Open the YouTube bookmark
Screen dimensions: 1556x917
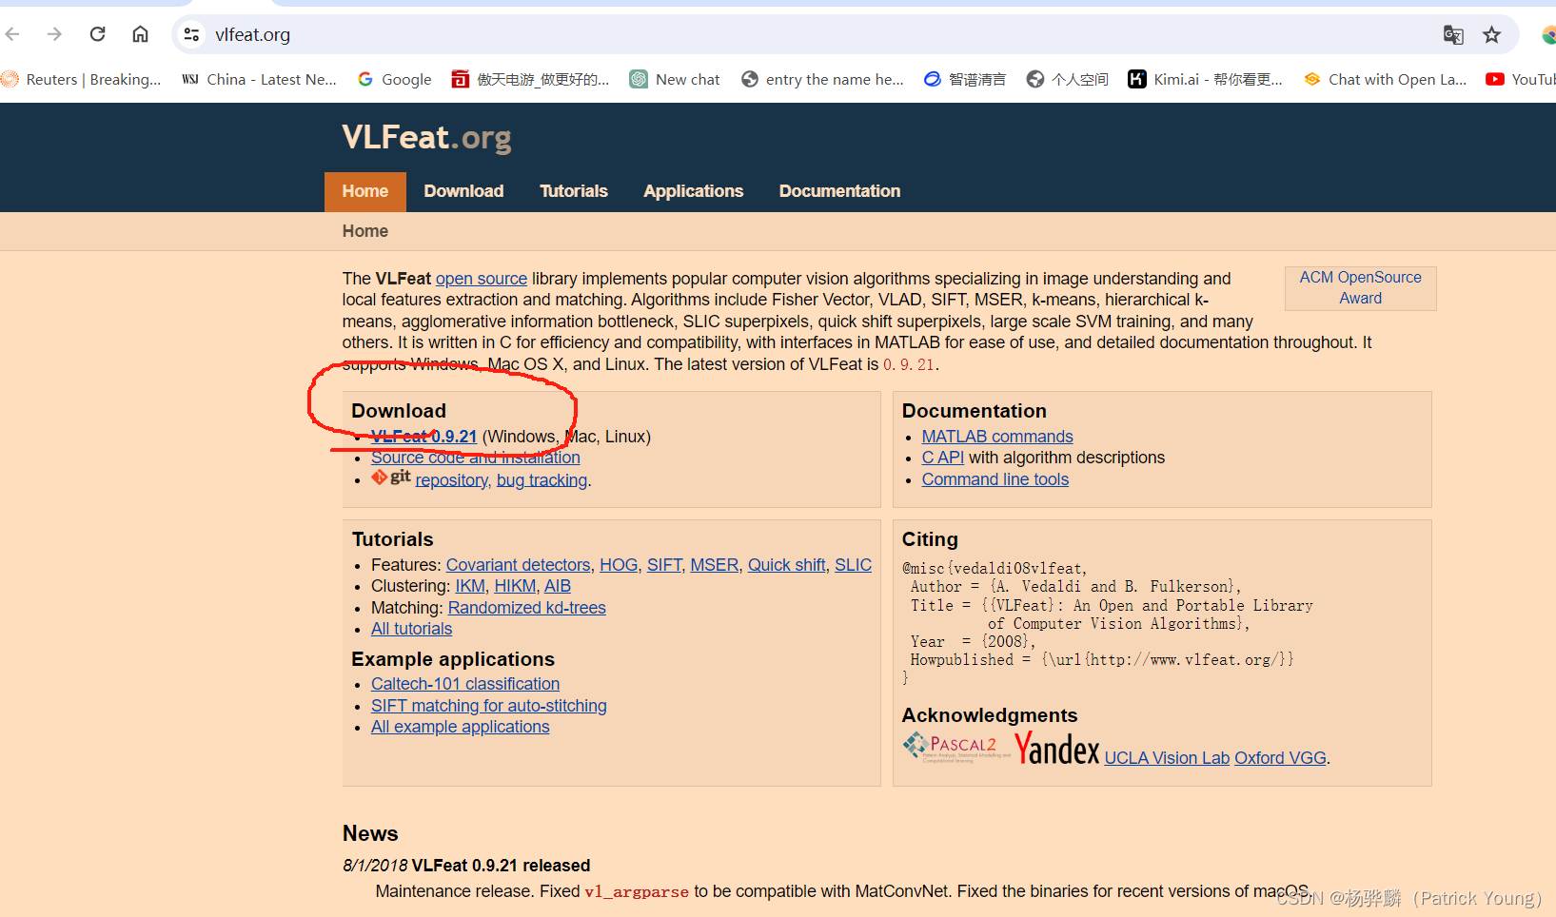point(1521,79)
